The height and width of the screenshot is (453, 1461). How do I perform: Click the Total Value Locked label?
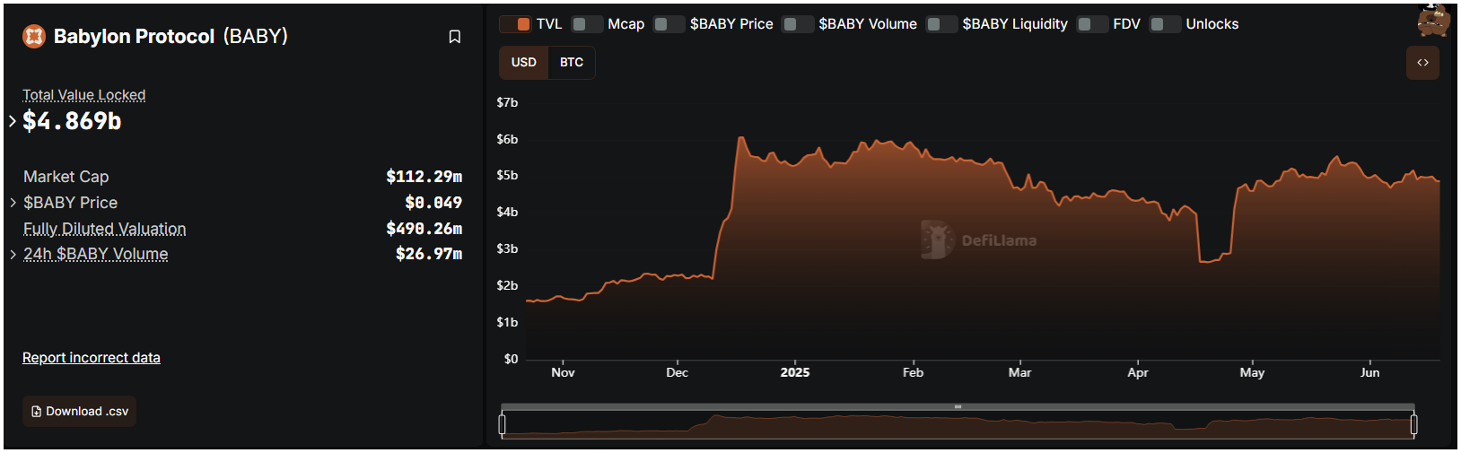[84, 95]
